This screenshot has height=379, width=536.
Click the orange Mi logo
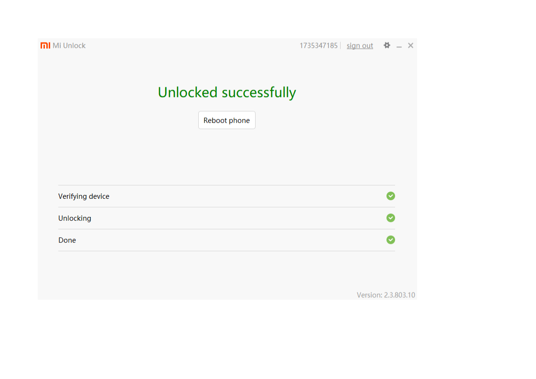click(x=45, y=45)
